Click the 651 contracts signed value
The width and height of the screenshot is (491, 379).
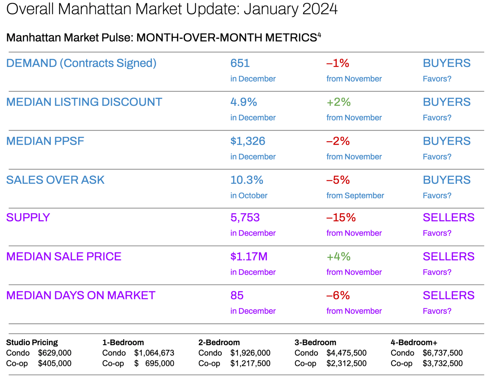240,63
